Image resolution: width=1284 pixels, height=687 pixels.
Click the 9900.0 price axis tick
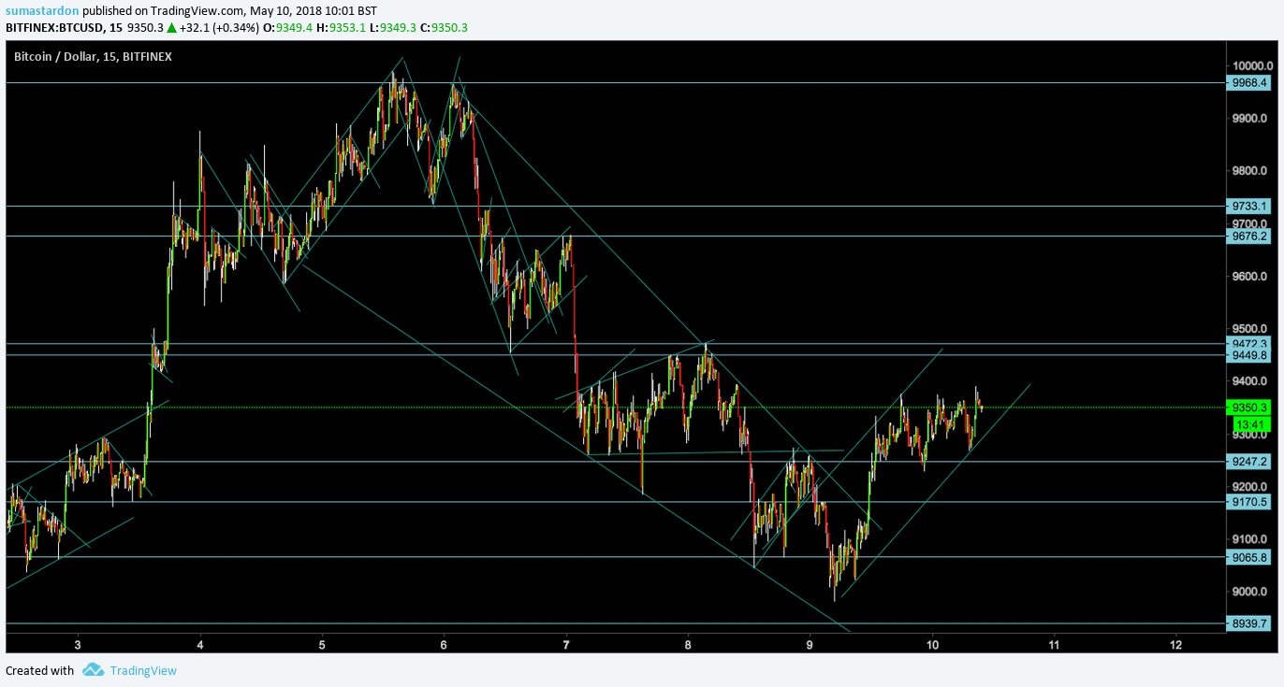pyautogui.click(x=1250, y=119)
